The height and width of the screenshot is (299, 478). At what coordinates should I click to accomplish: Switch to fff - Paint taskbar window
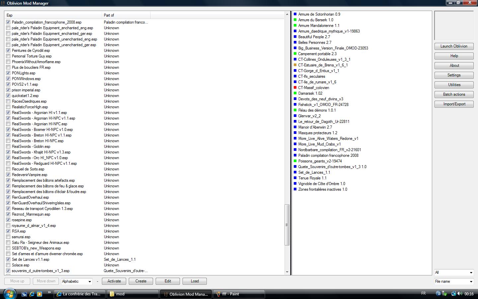(239, 294)
